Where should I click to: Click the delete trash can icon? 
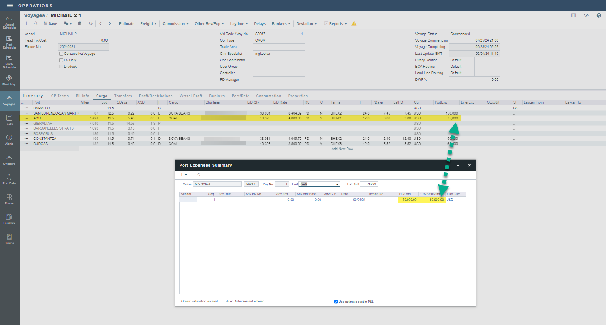coord(80,23)
